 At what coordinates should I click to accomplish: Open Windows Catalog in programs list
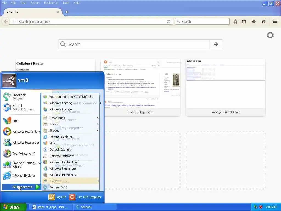click(71, 103)
